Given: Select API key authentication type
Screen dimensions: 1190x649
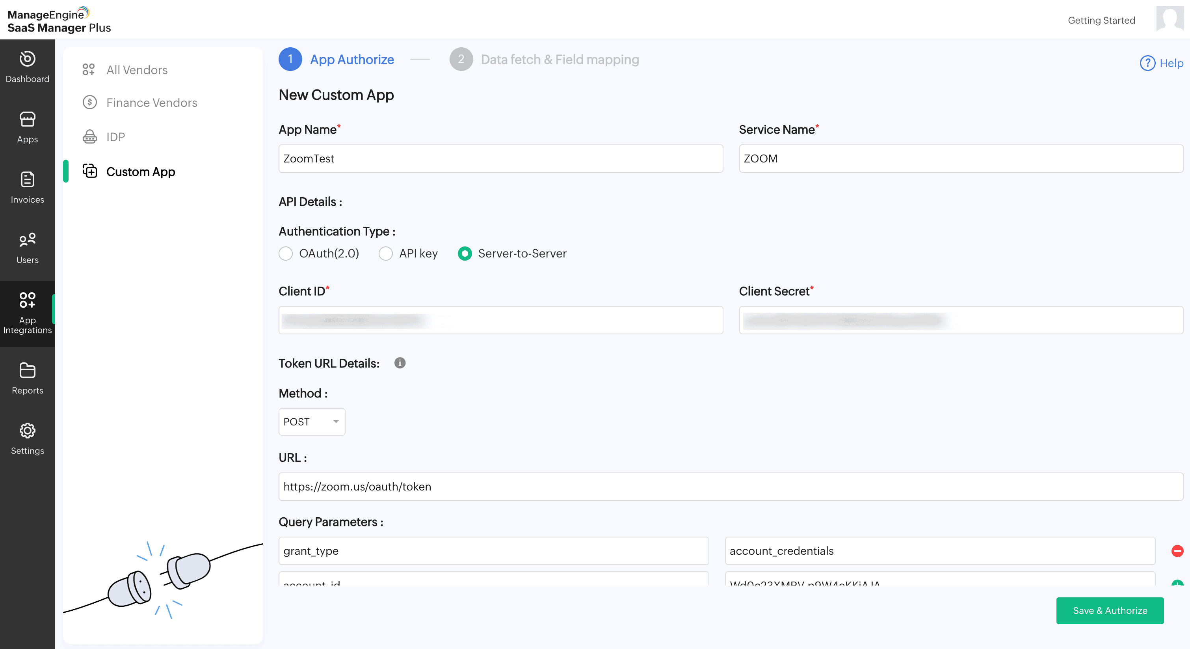Looking at the screenshot, I should pos(386,253).
